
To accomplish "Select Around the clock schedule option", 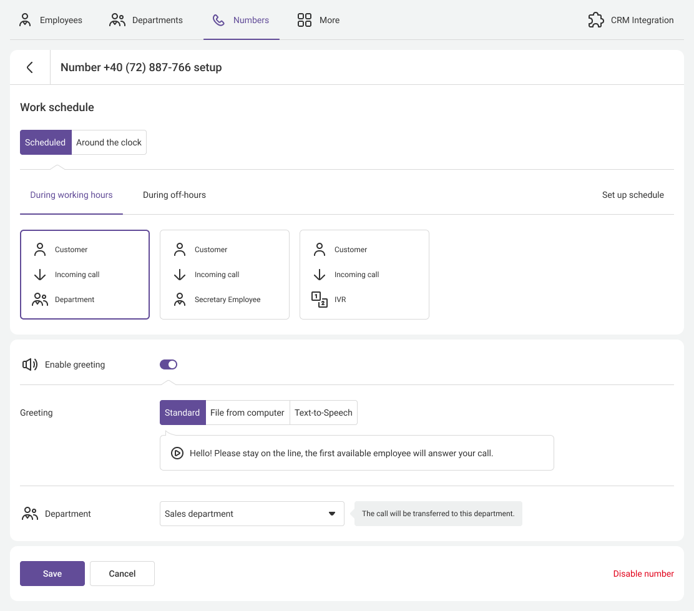I will point(109,142).
